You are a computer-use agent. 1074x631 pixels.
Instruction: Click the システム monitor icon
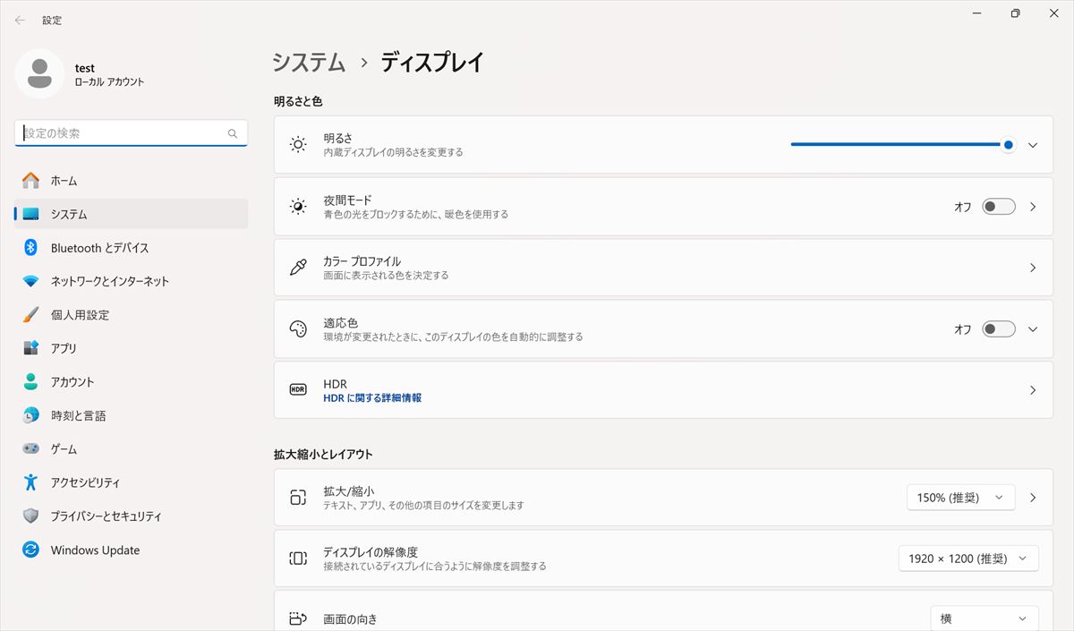tap(31, 215)
